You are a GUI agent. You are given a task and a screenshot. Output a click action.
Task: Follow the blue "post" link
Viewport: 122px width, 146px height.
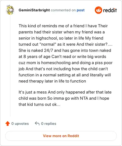(81, 10)
